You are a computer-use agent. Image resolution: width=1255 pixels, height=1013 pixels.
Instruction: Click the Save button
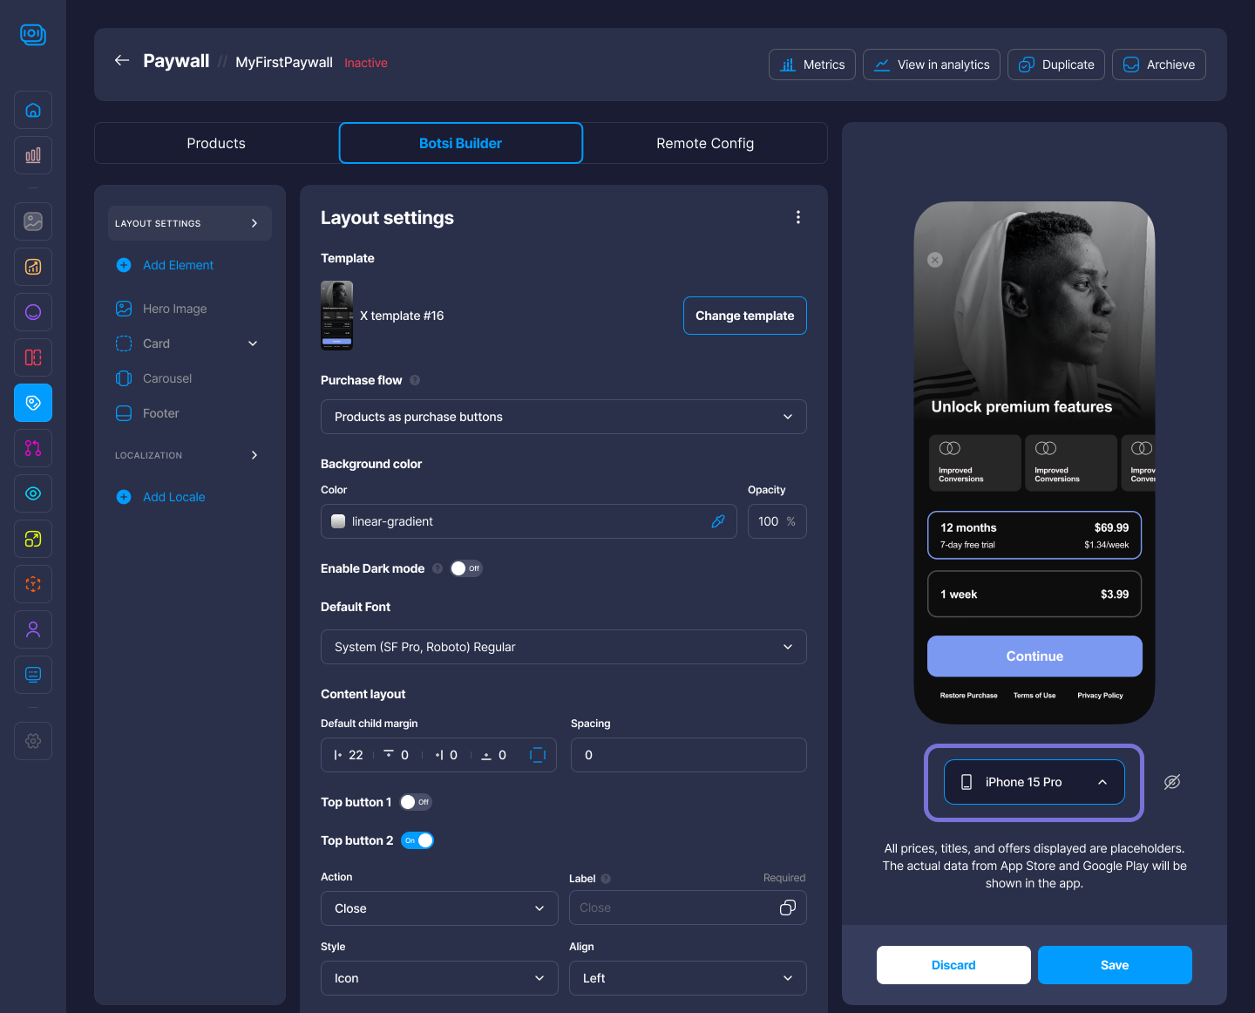click(x=1114, y=965)
